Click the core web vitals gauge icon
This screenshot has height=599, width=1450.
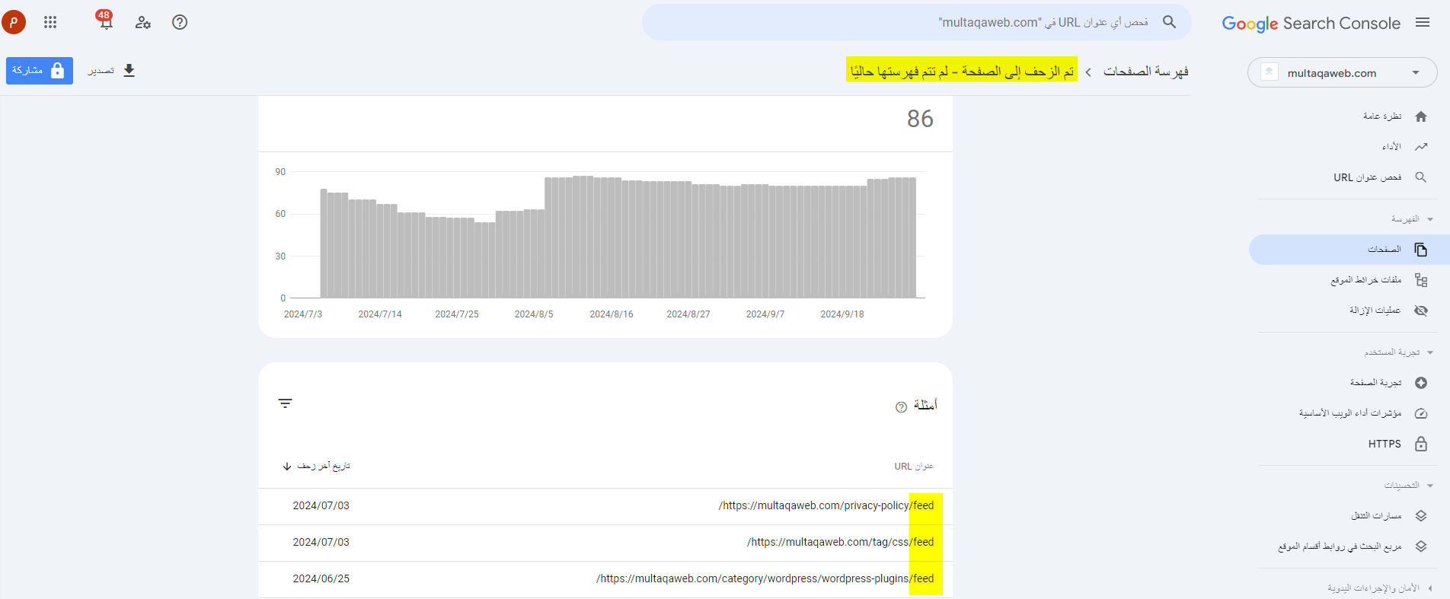pos(1421,413)
